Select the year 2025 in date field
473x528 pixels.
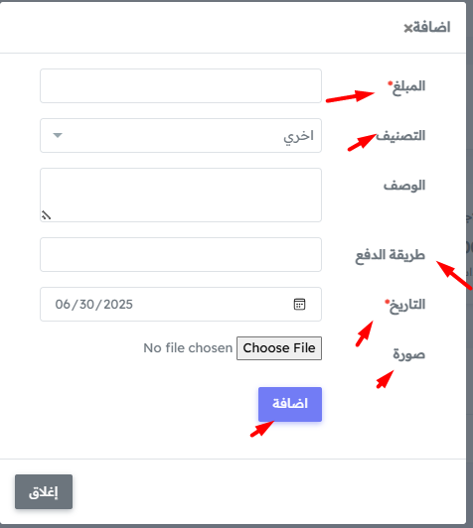pos(118,305)
